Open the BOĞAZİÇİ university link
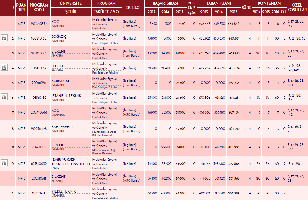Screen dimensions: 308x201 coord(59,36)
